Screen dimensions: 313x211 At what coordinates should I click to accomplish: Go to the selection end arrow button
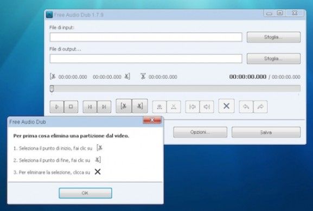point(207,107)
